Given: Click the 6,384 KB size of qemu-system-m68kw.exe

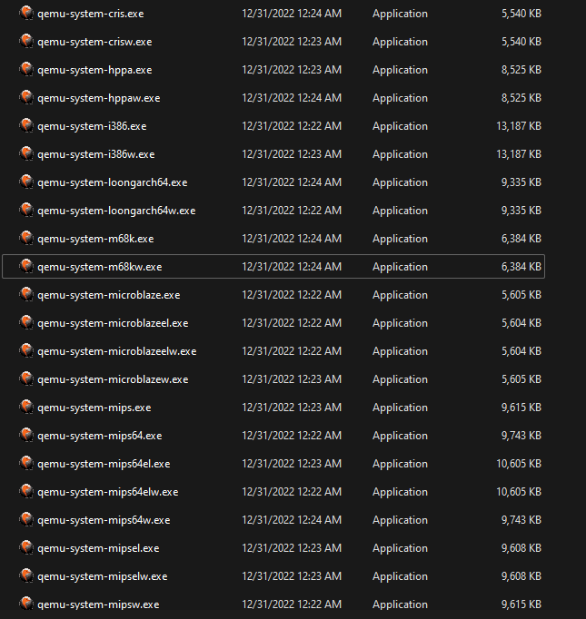Looking at the screenshot, I should (x=521, y=267).
